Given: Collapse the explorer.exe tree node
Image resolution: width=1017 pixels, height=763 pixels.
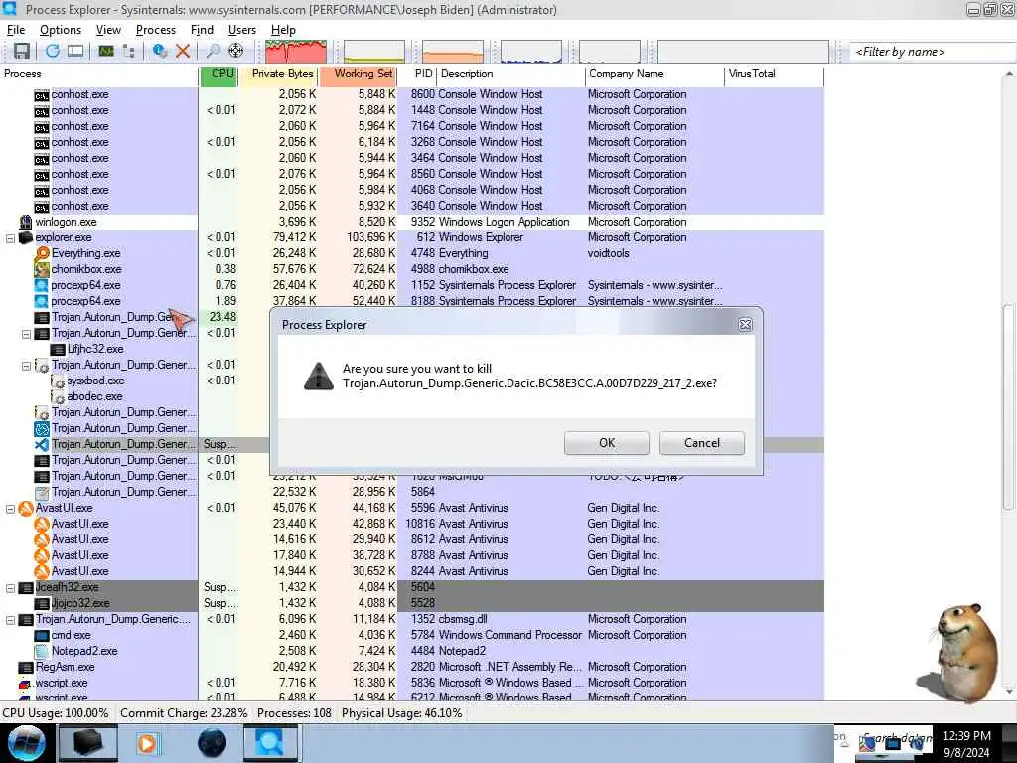Looking at the screenshot, I should [x=10, y=238].
